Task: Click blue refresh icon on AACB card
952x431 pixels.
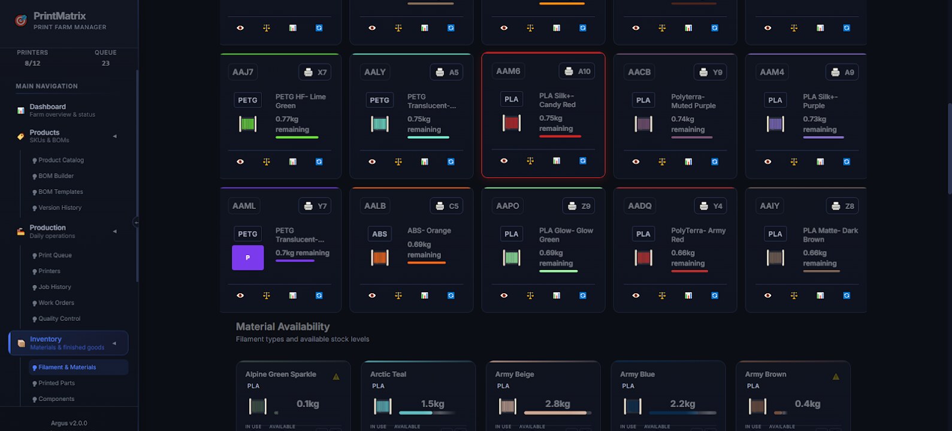Action: [715, 162]
